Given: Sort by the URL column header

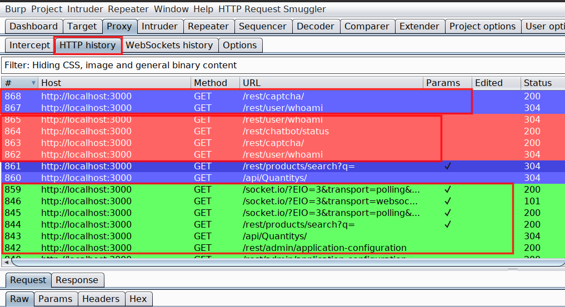Looking at the screenshot, I should pos(331,83).
